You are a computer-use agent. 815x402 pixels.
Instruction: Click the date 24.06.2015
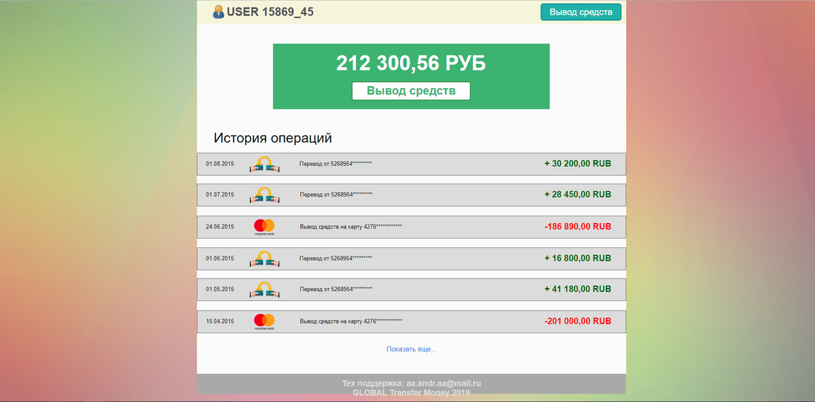(x=220, y=226)
